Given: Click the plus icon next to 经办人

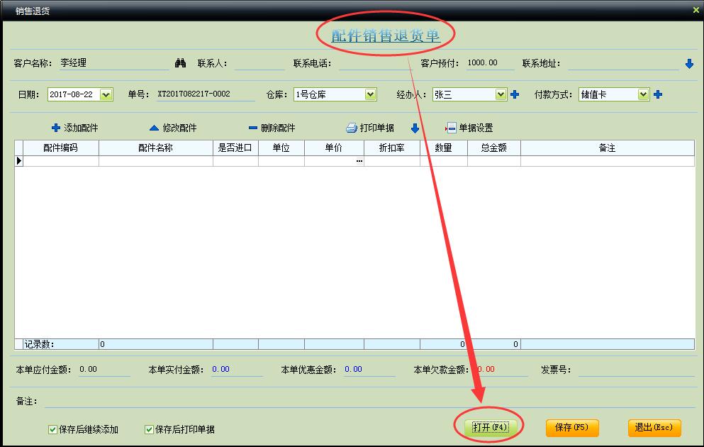Looking at the screenshot, I should [515, 94].
